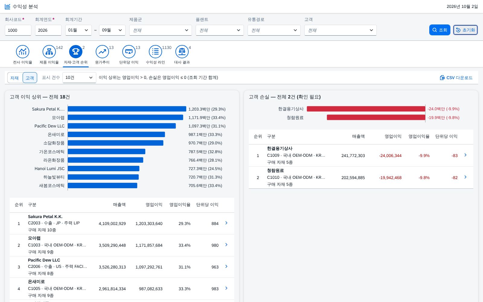Click the 회사코드 input field
The height and width of the screenshot is (302, 483).
(x=18, y=30)
